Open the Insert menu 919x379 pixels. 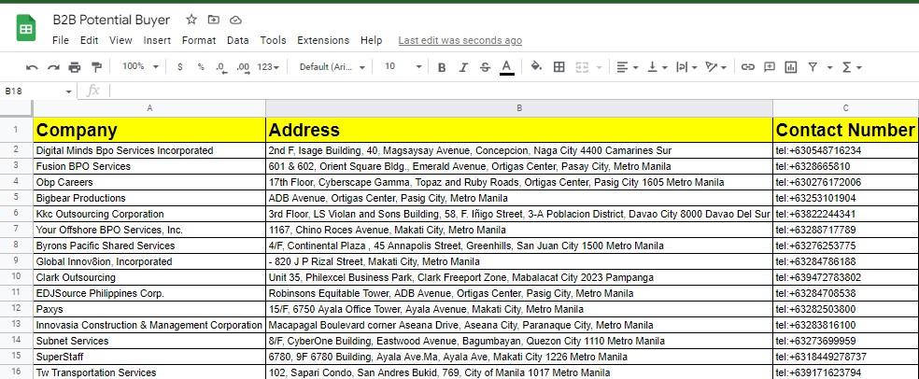[157, 40]
